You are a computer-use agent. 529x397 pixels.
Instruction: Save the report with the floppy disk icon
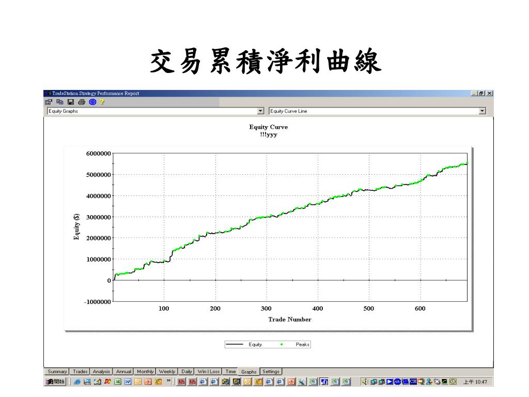(70, 102)
